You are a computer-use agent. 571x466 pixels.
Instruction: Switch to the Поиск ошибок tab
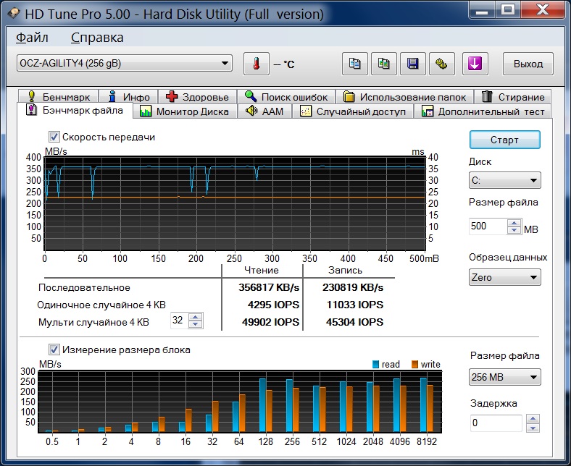click(287, 97)
